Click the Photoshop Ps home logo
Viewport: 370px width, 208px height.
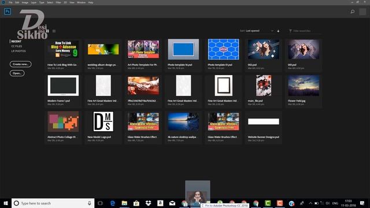point(8,12)
